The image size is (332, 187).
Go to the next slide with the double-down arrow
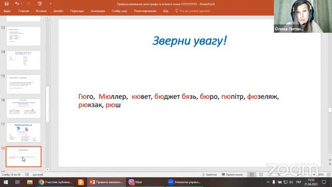coord(330,164)
